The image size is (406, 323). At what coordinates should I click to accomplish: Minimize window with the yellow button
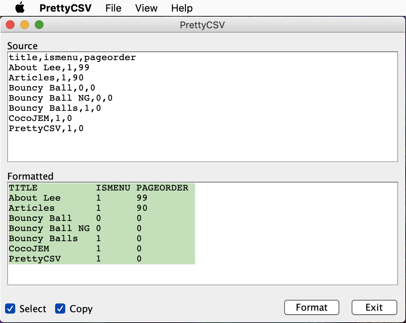click(x=25, y=25)
